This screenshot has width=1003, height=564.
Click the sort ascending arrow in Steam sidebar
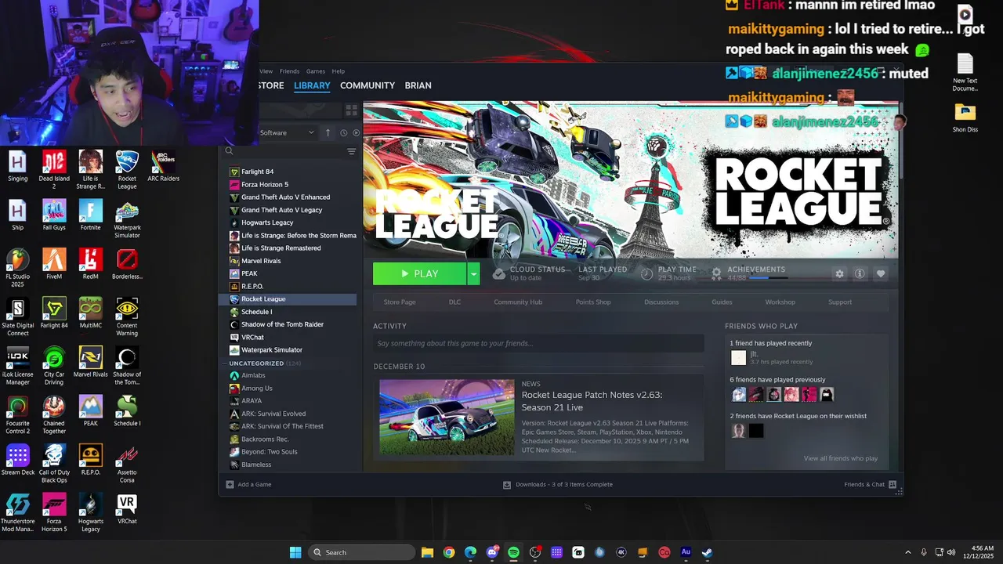pos(328,132)
